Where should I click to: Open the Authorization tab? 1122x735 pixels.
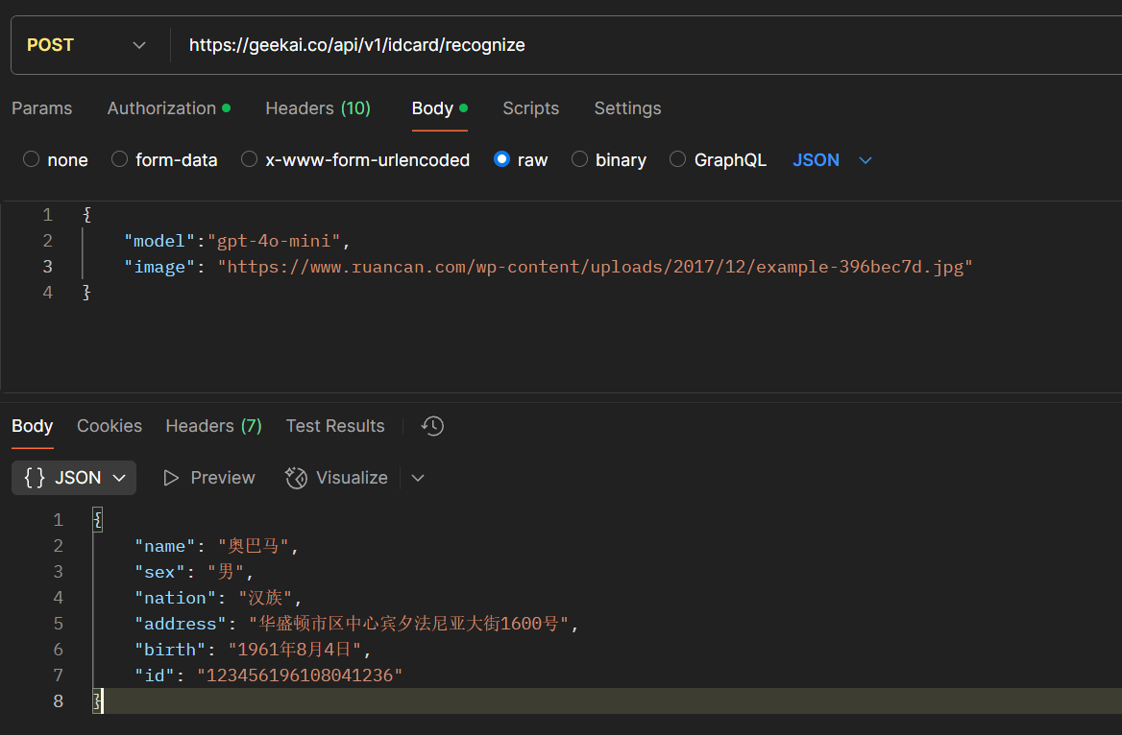(x=169, y=108)
